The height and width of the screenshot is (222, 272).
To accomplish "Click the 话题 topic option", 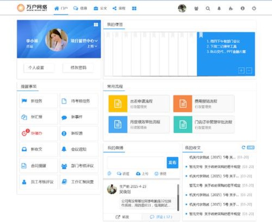I will click(123, 174).
